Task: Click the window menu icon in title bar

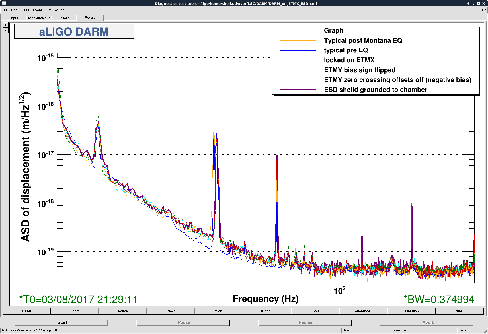Action: (4, 3)
